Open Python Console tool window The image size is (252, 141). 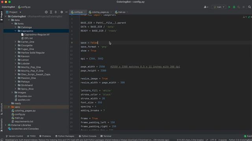(87, 136)
